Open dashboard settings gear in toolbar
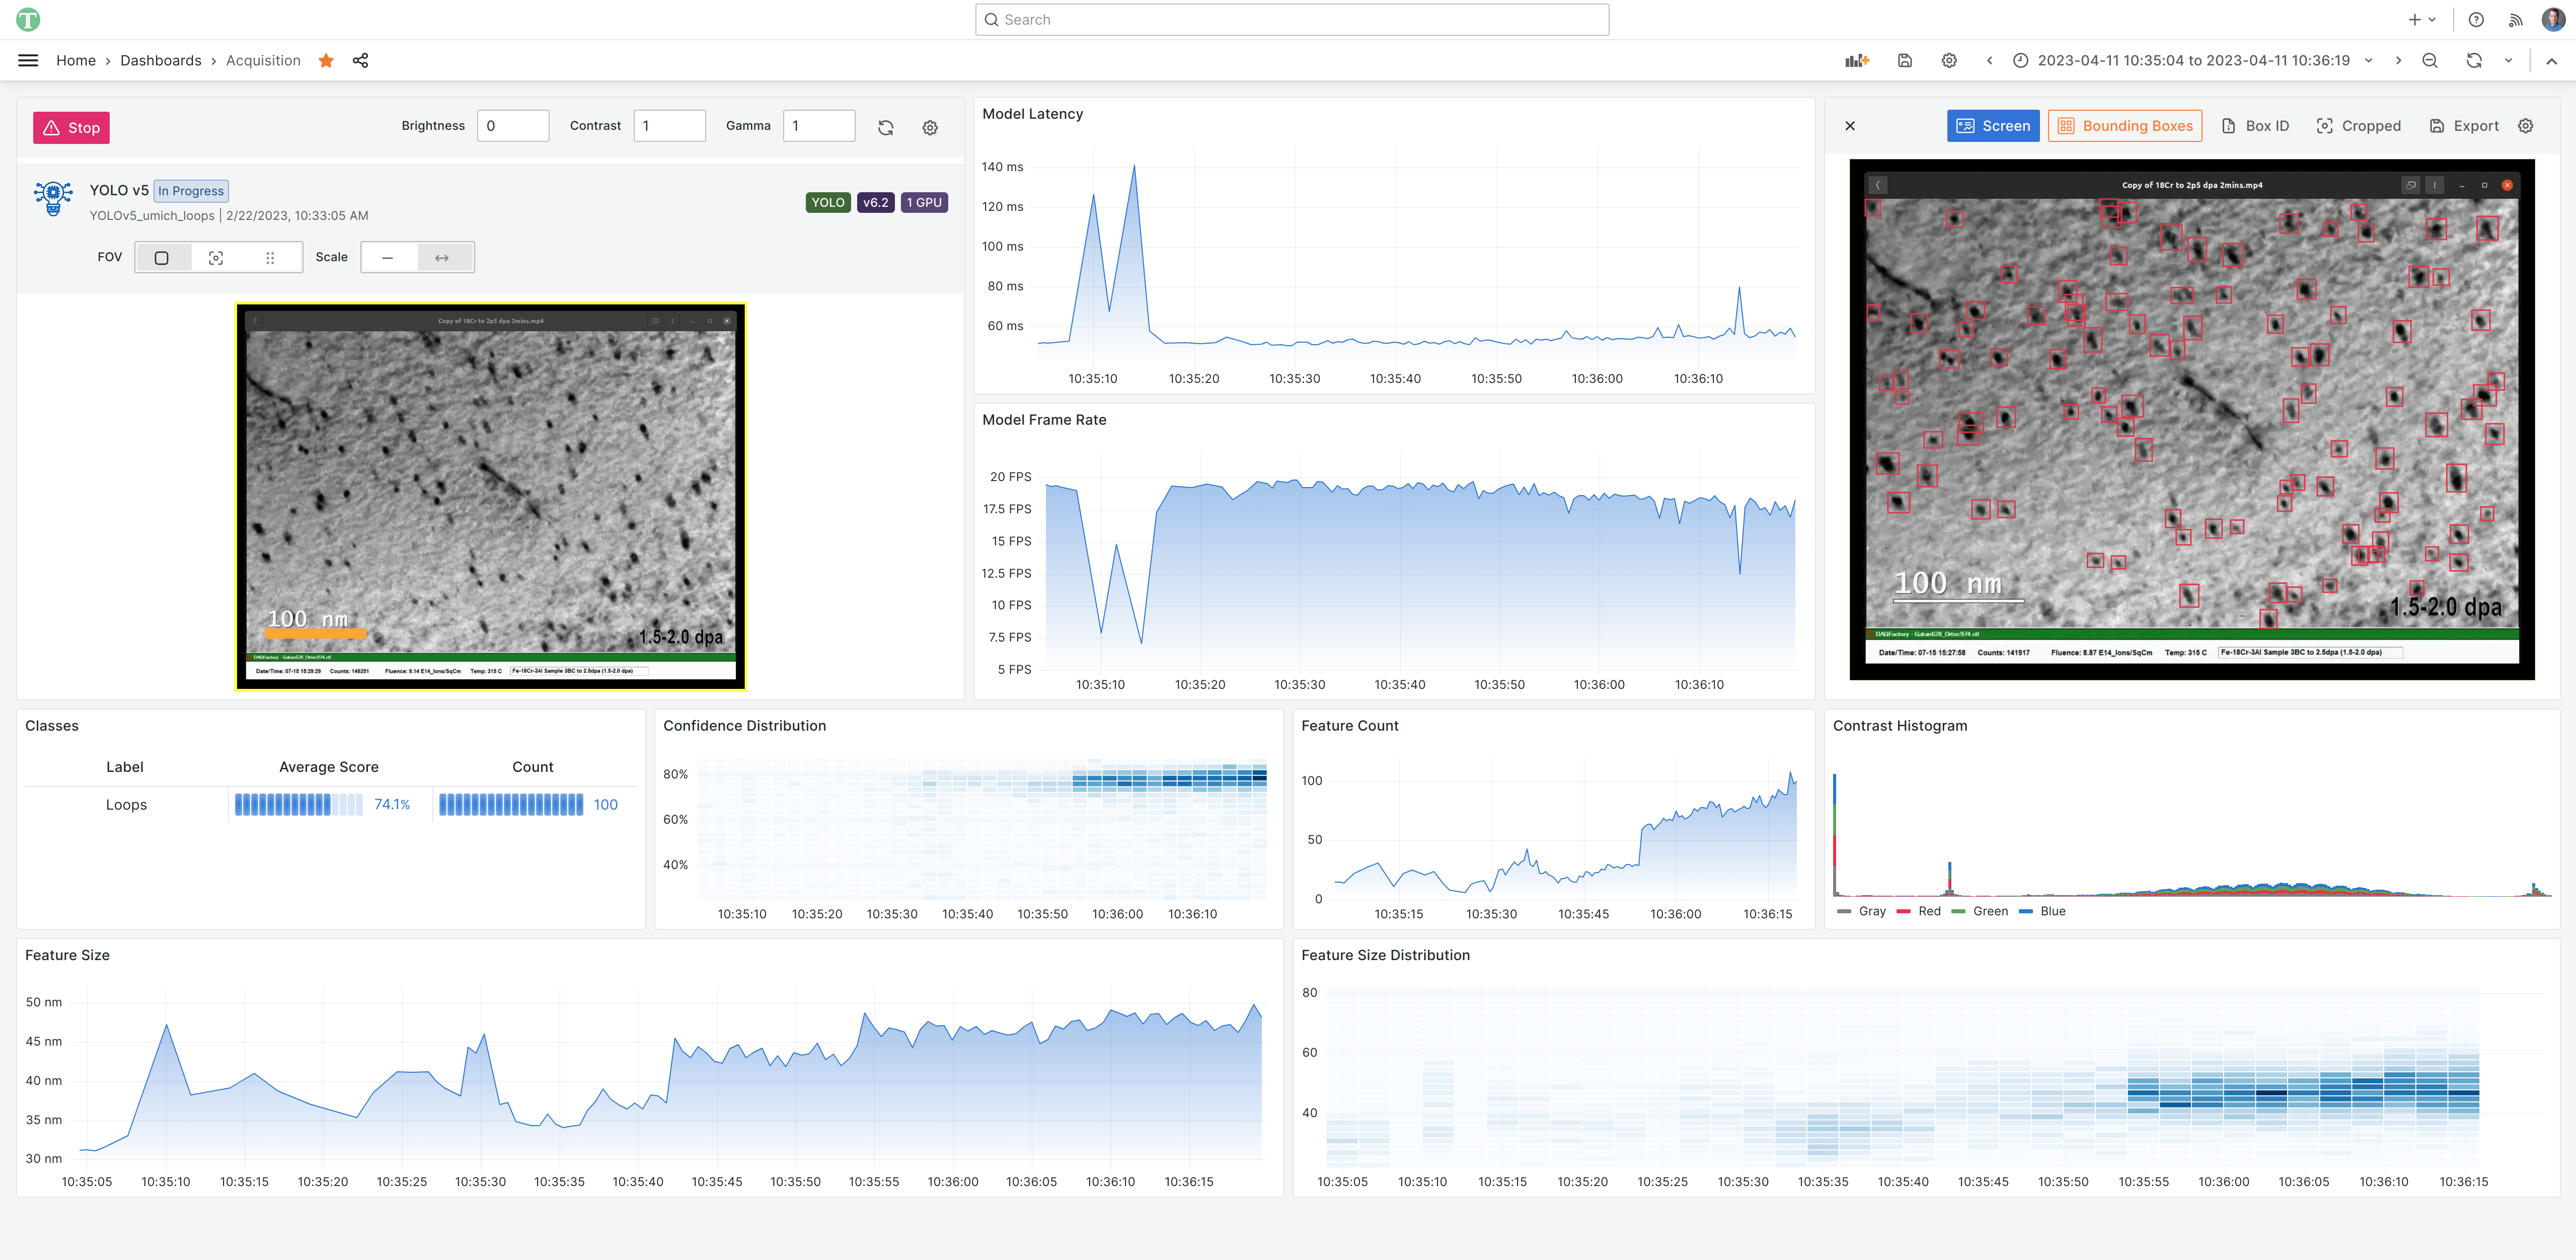 (1949, 60)
